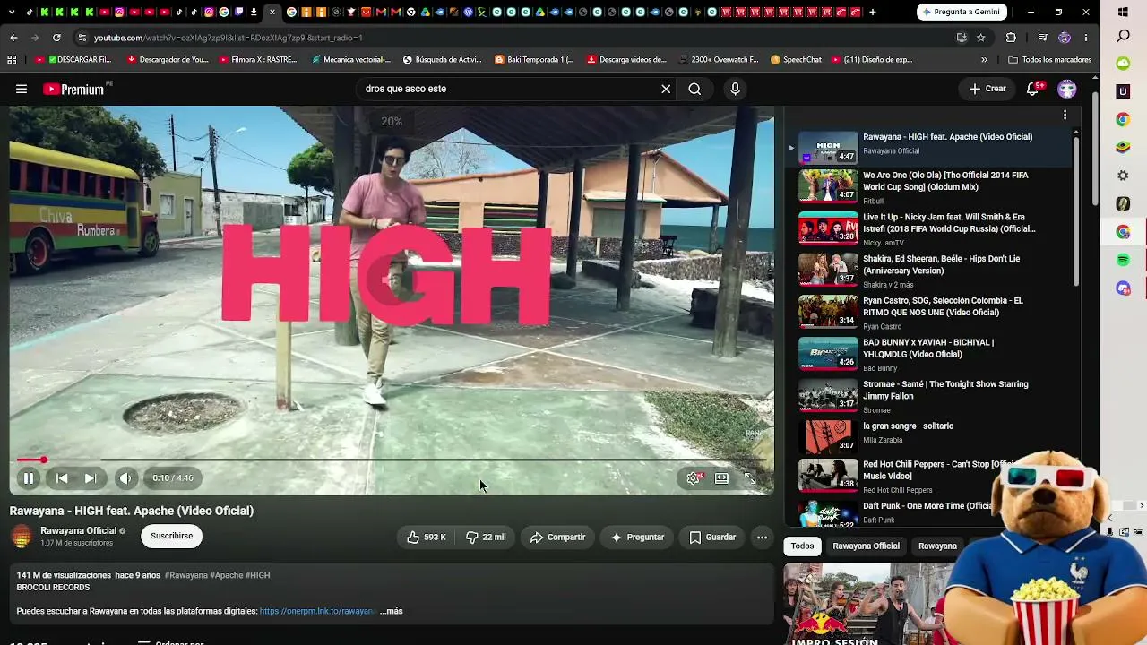Open the Crear menu
The image size is (1147, 645).
tap(987, 89)
